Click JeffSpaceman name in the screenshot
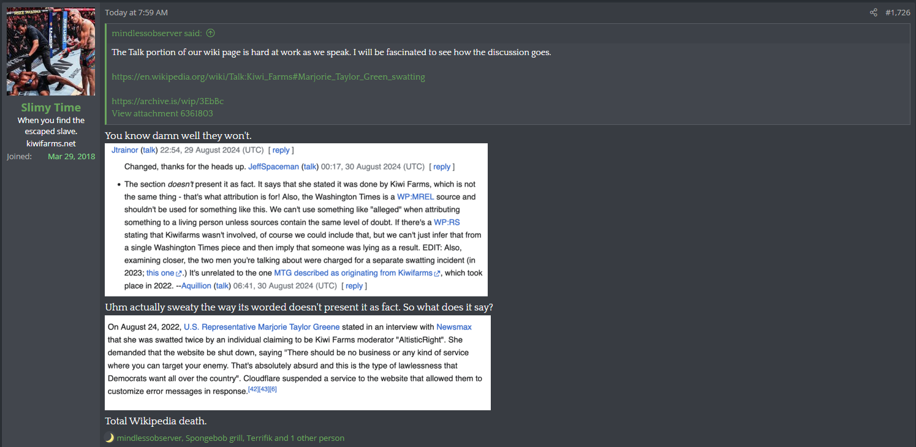916x447 pixels. click(x=273, y=167)
